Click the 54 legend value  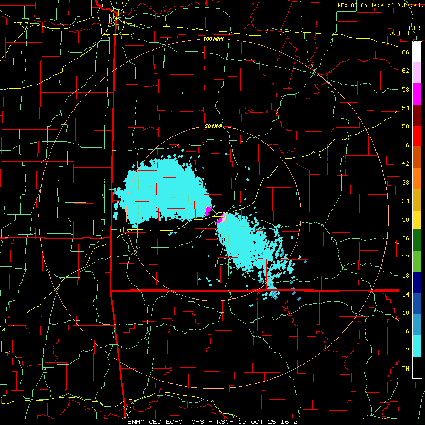pos(406,108)
